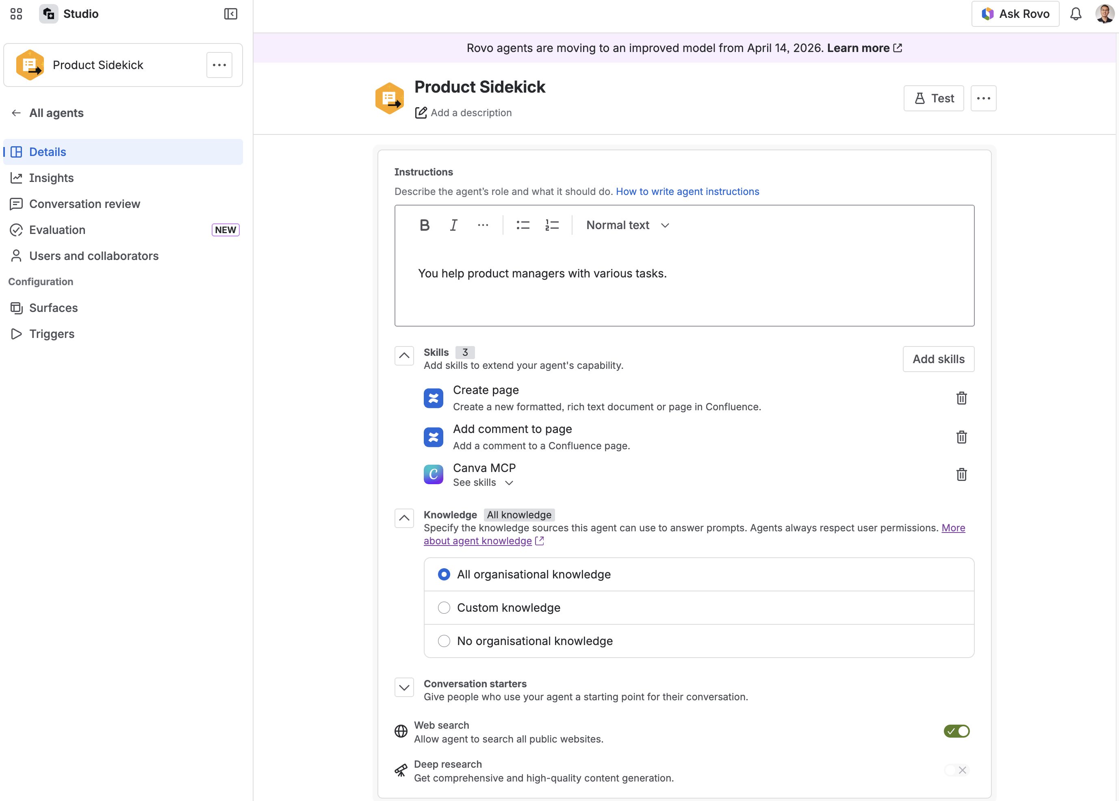Image resolution: width=1119 pixels, height=801 pixels.
Task: Open the notifications bell
Action: 1076,14
